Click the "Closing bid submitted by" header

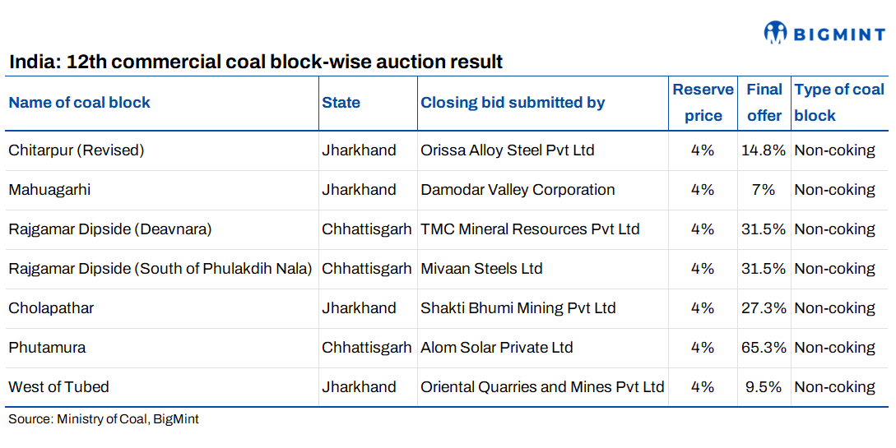pyautogui.click(x=513, y=103)
